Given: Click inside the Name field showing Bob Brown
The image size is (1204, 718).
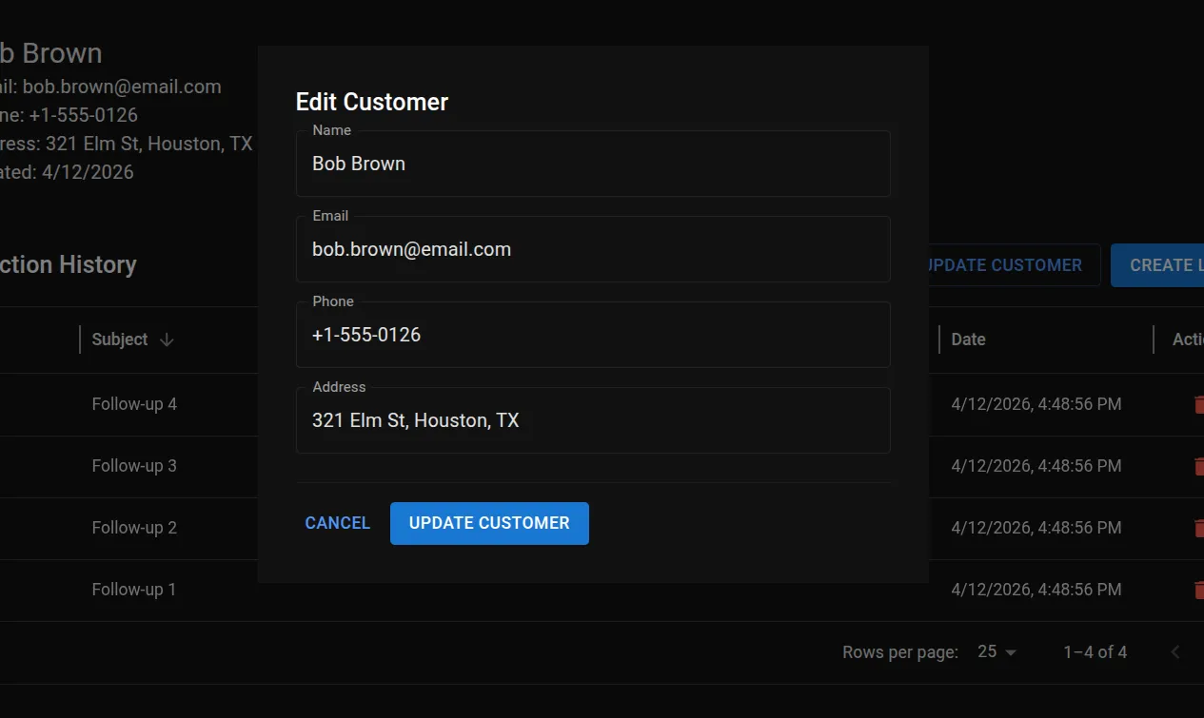Looking at the screenshot, I should click(593, 163).
